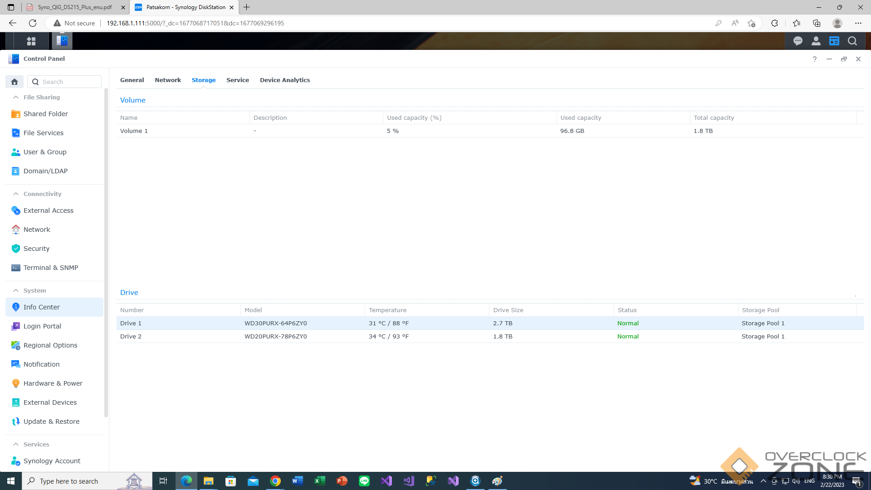Image resolution: width=871 pixels, height=490 pixels.
Task: Open the user options person icon
Action: coord(816,41)
